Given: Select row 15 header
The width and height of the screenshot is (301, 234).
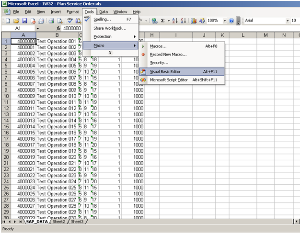Looking at the screenshot, I should (x=6, y=126).
